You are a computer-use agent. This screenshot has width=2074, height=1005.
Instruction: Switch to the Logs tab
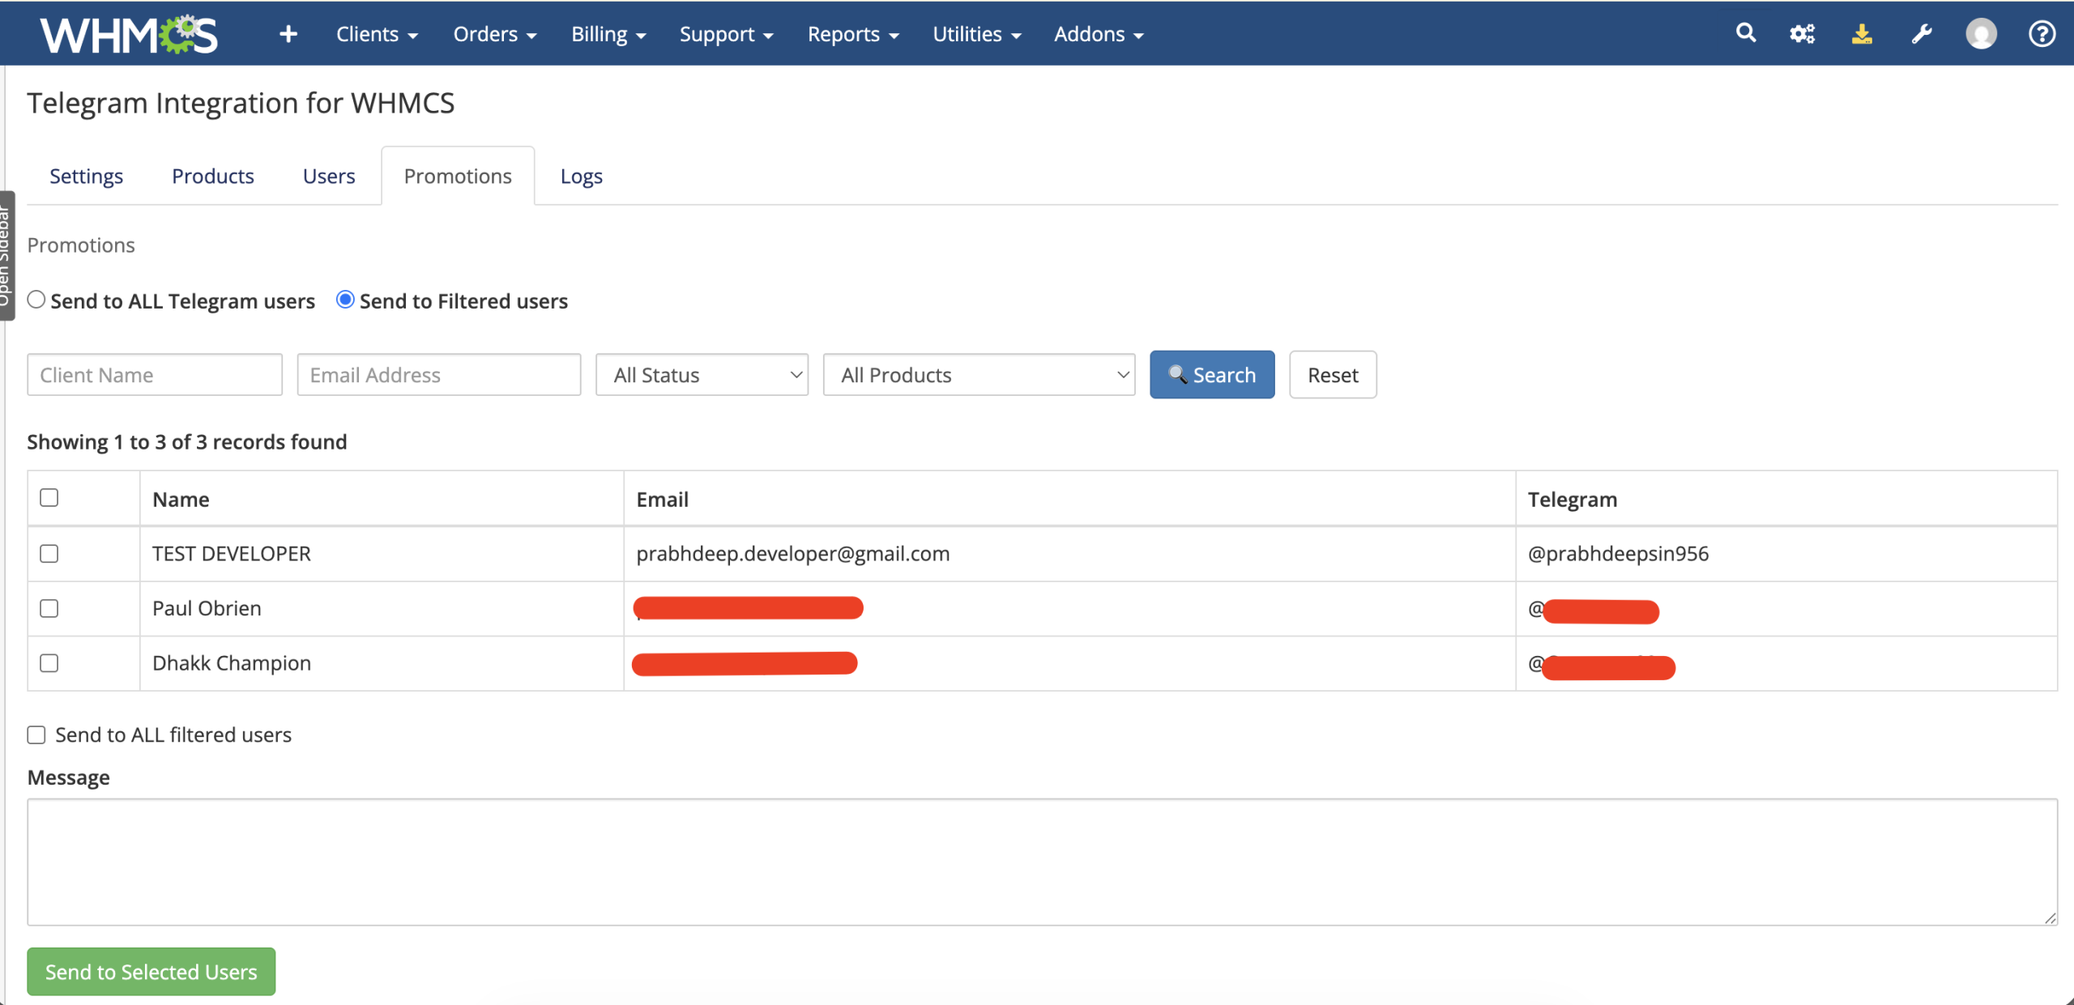coord(582,176)
